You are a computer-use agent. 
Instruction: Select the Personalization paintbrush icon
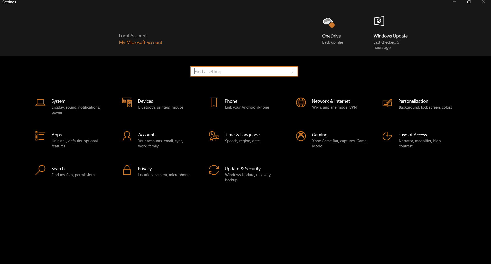387,103
